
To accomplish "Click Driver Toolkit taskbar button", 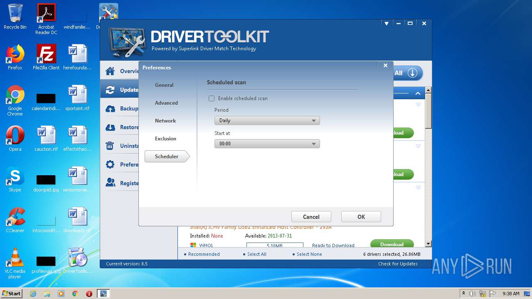I will [x=103, y=294].
